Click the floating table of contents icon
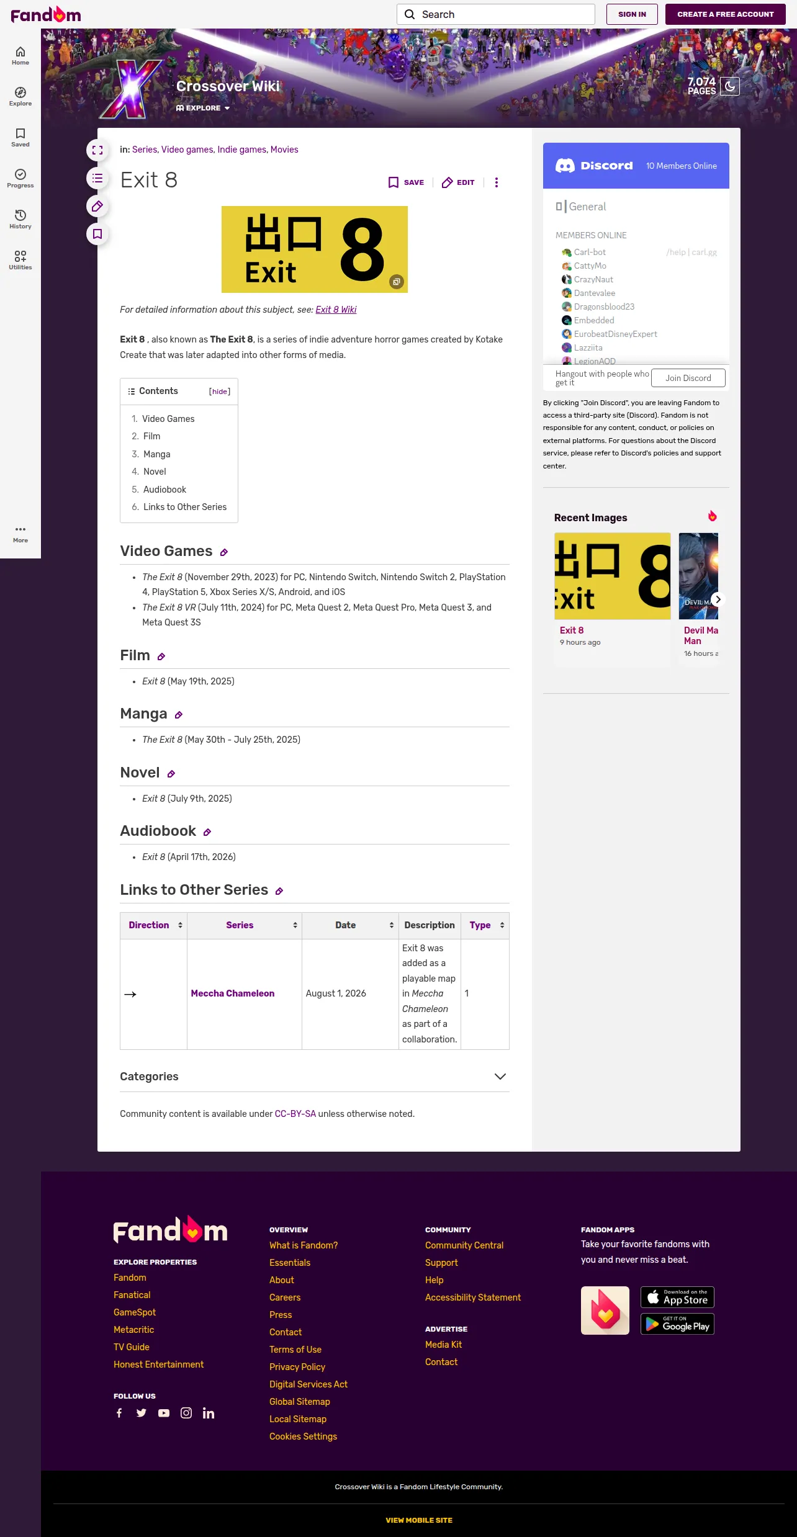797x1537 pixels. [x=97, y=179]
